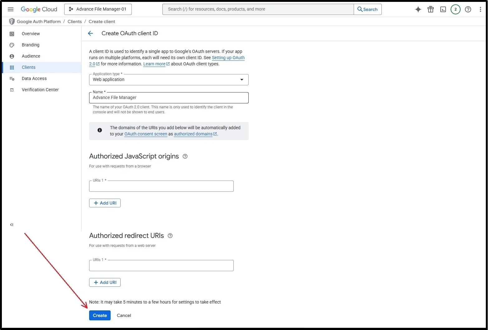Open the three-dot settings menu
The height and width of the screenshot is (330, 488).
[x=481, y=9]
